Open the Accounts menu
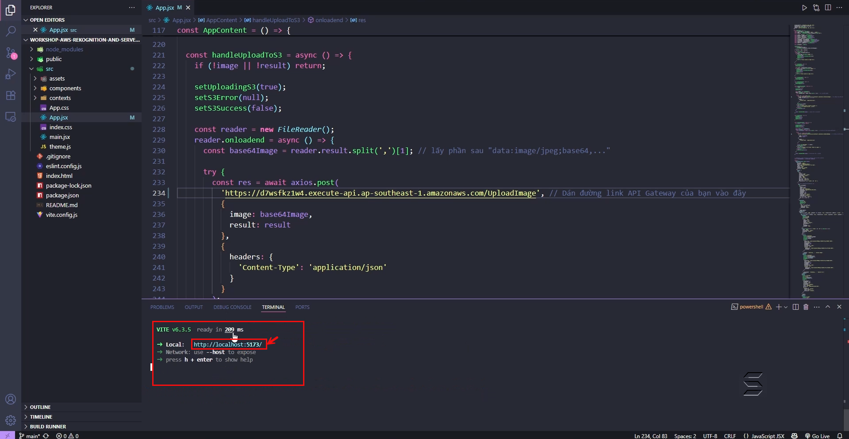The image size is (849, 439). pos(11,399)
